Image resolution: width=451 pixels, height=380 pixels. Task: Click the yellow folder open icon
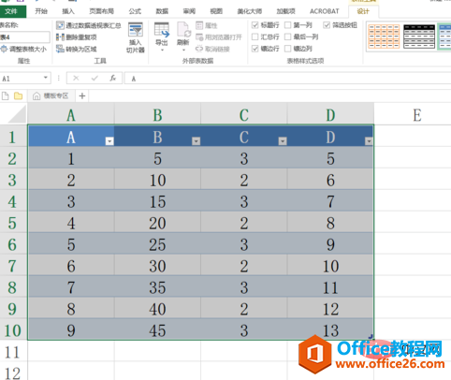pyautogui.click(x=19, y=95)
